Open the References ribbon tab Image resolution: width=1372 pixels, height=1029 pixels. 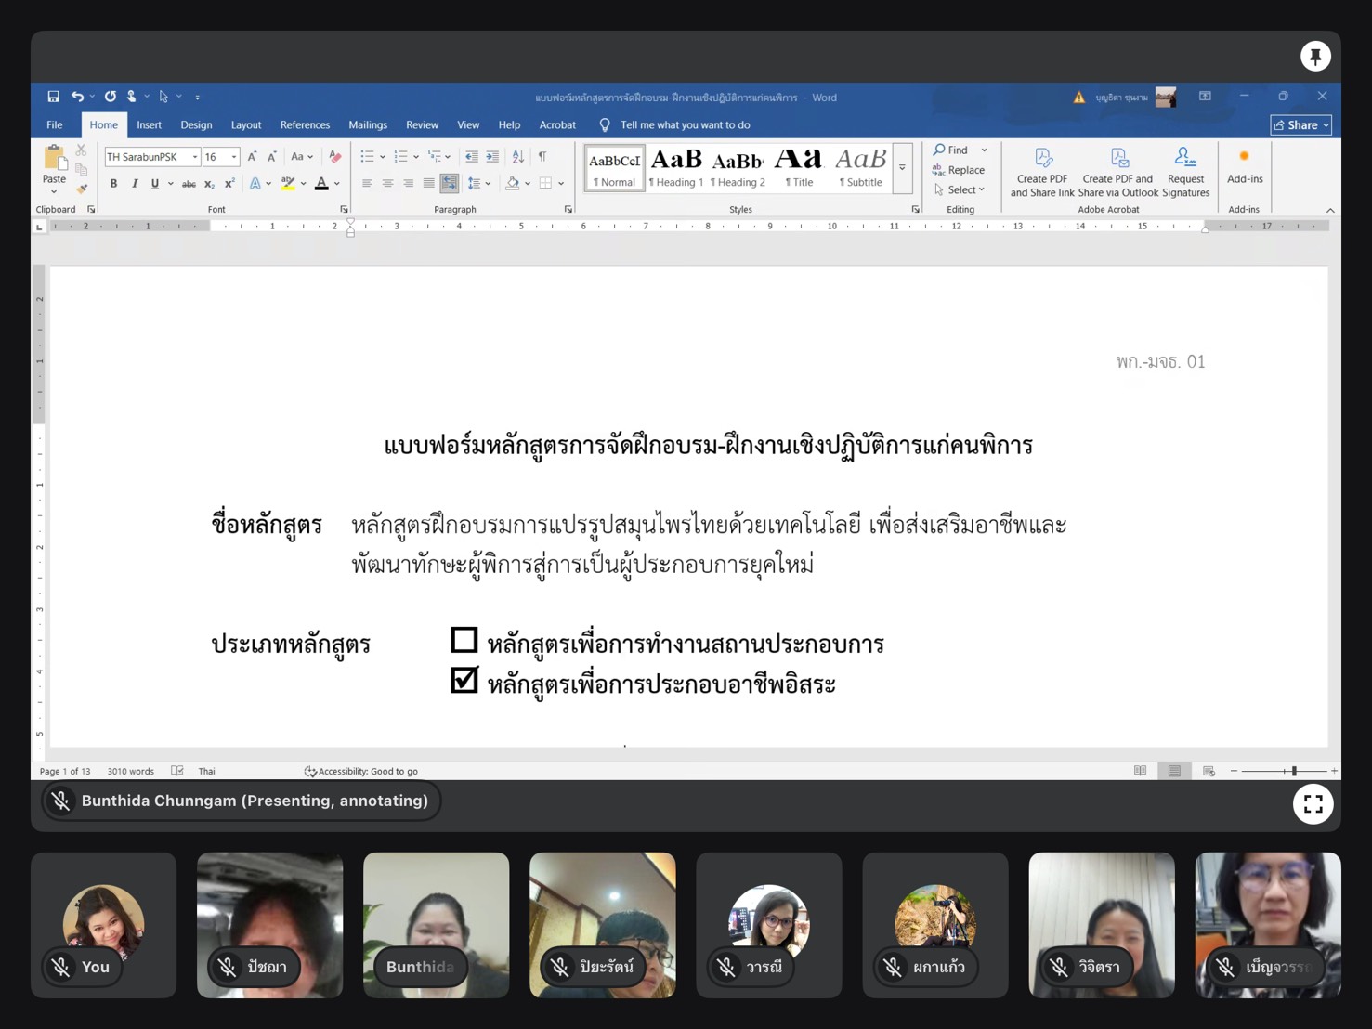(305, 125)
